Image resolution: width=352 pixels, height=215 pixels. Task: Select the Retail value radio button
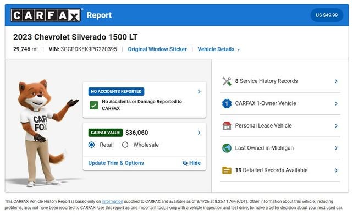[92, 145]
